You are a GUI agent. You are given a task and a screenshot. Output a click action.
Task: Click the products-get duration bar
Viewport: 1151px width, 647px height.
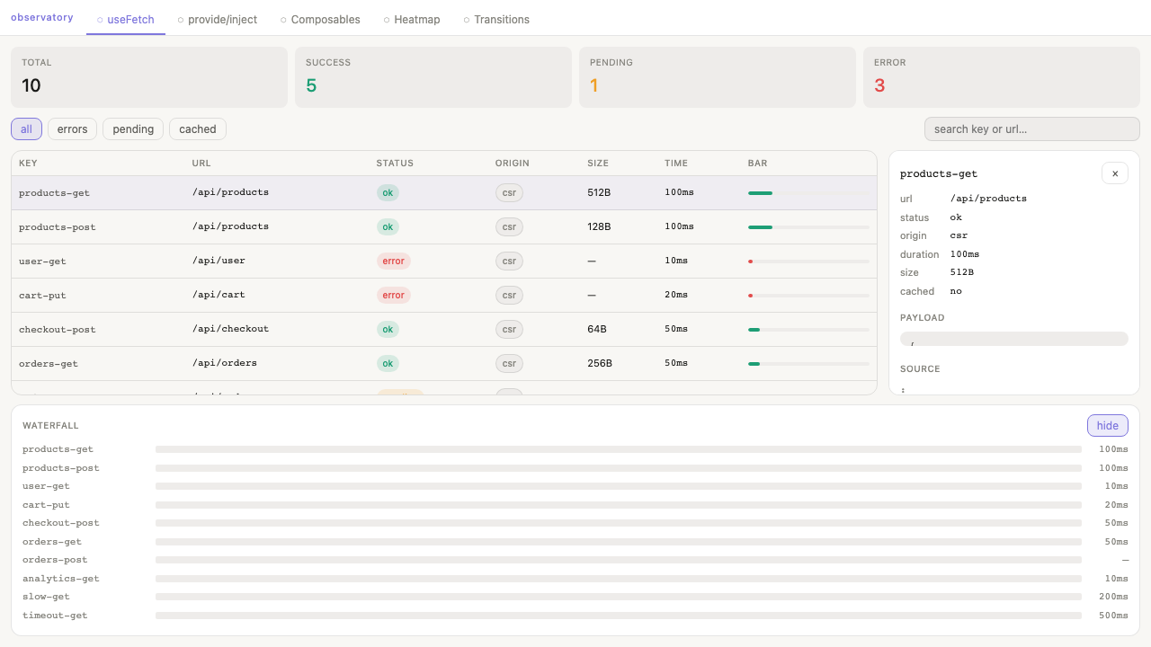click(760, 192)
